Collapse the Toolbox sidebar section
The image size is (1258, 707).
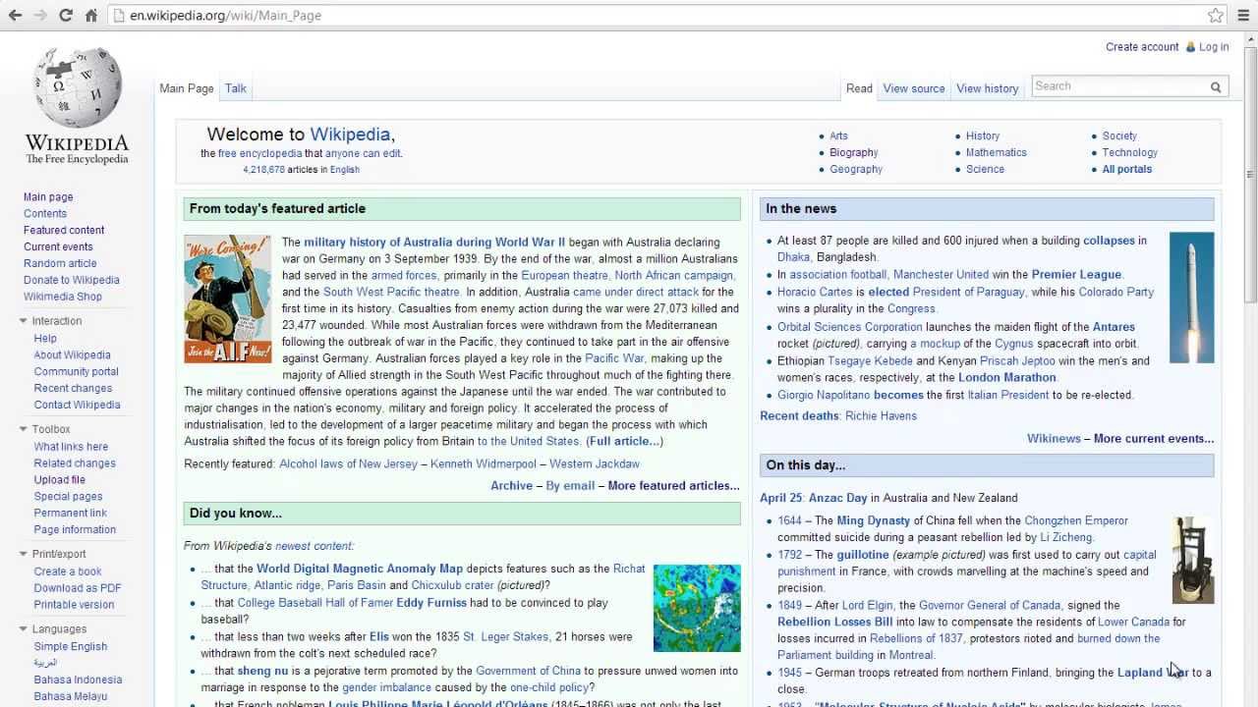24,429
